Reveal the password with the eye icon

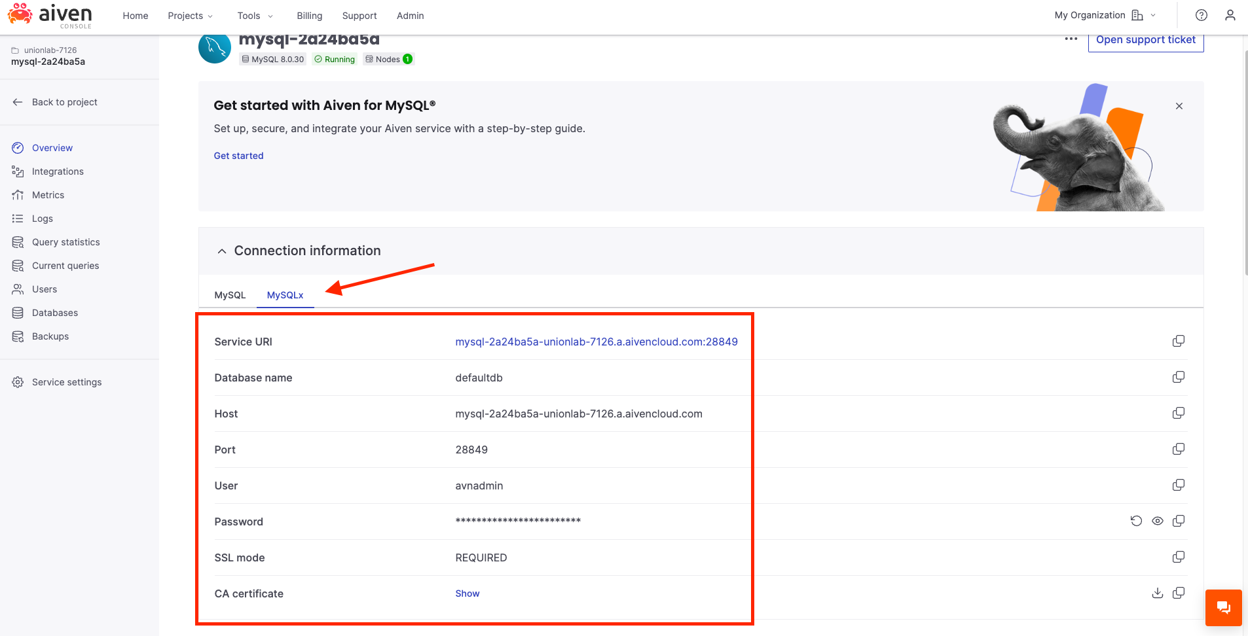[x=1158, y=520]
